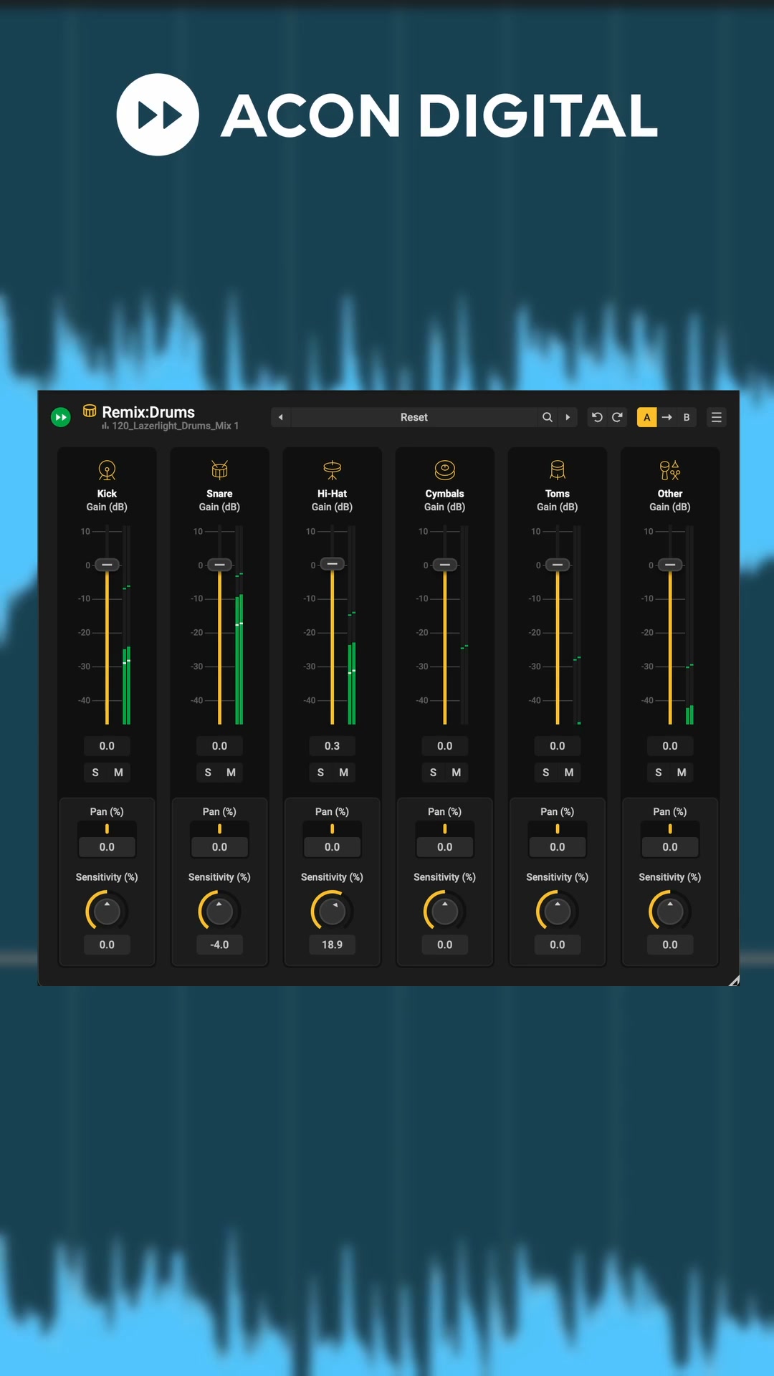Click the Kick gain fader handle
Screen dimensions: 774x1376
pos(107,565)
